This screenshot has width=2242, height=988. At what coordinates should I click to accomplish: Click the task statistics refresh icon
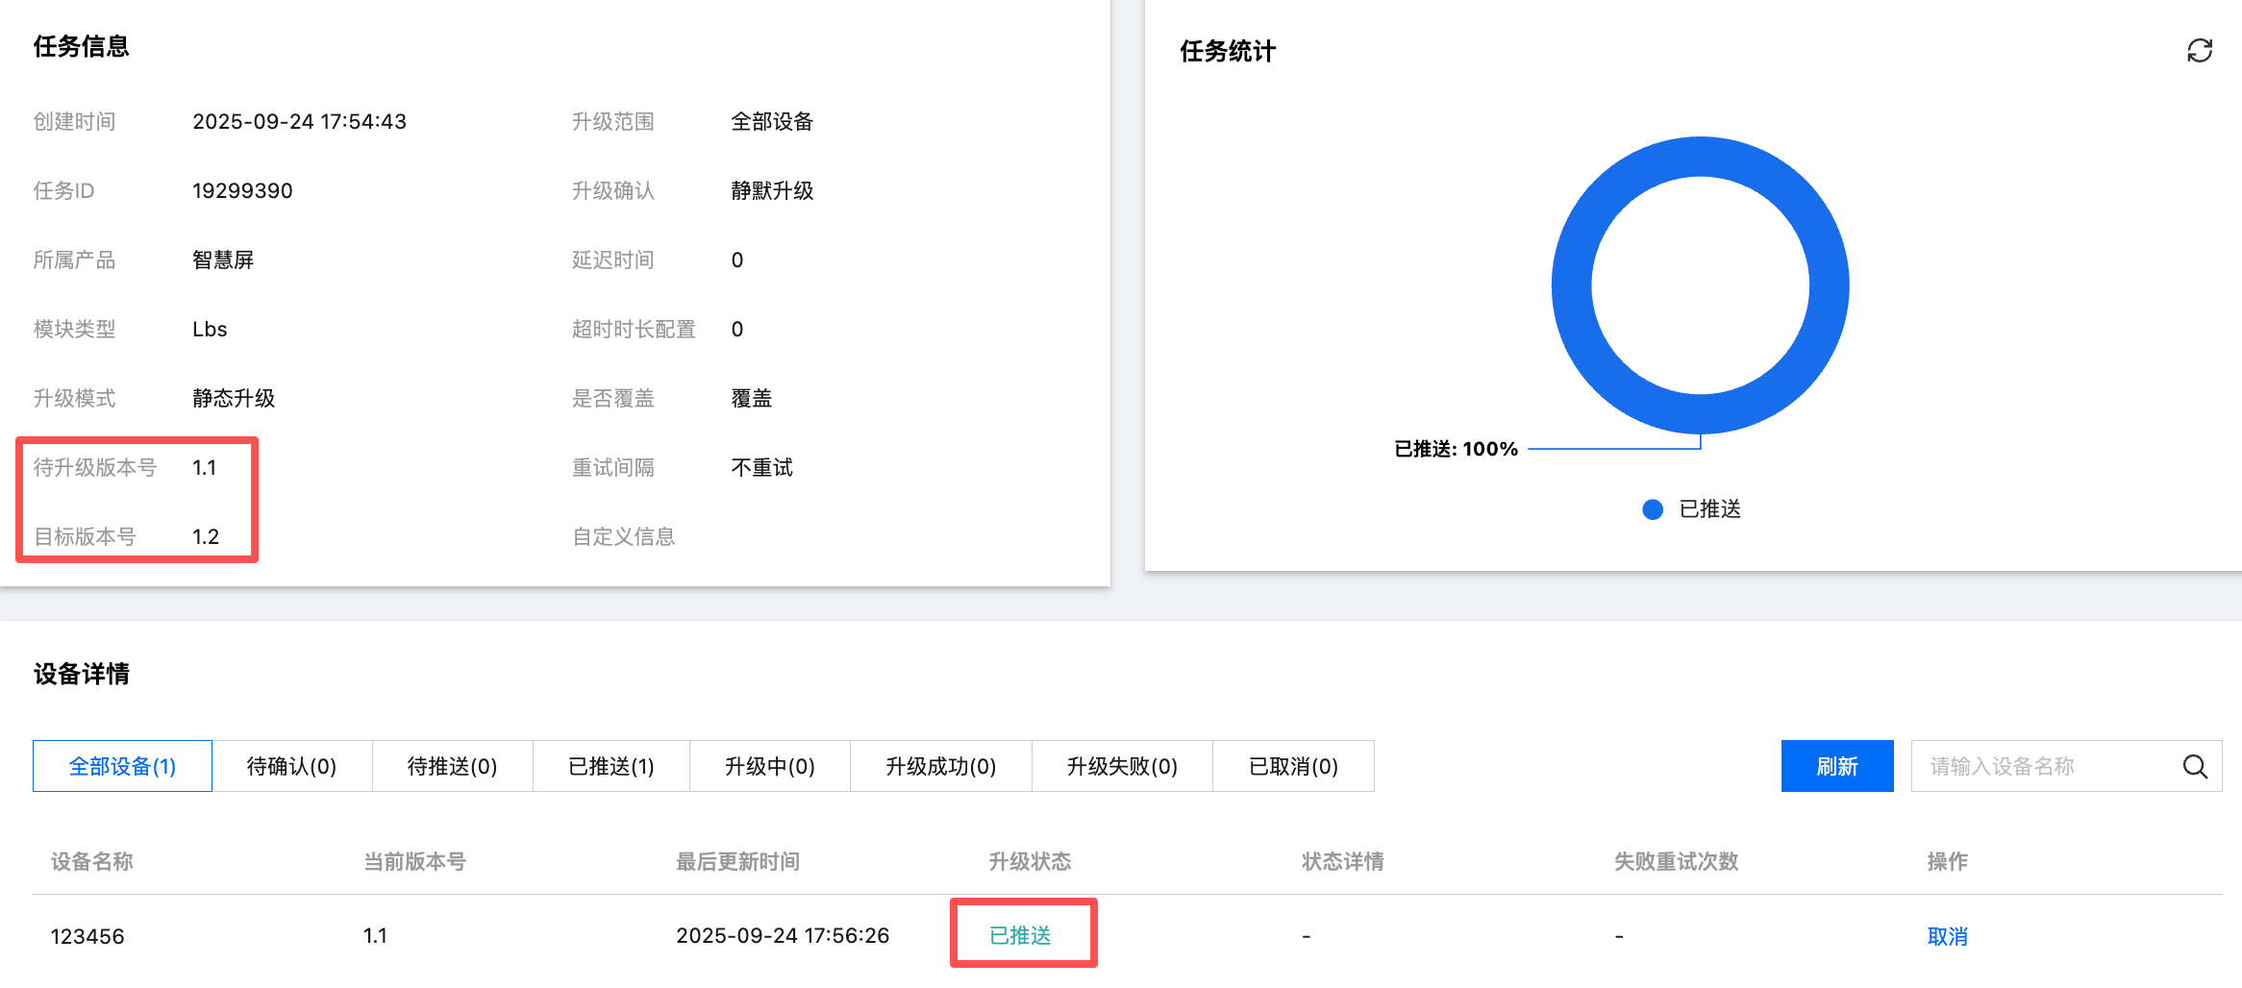[2200, 51]
